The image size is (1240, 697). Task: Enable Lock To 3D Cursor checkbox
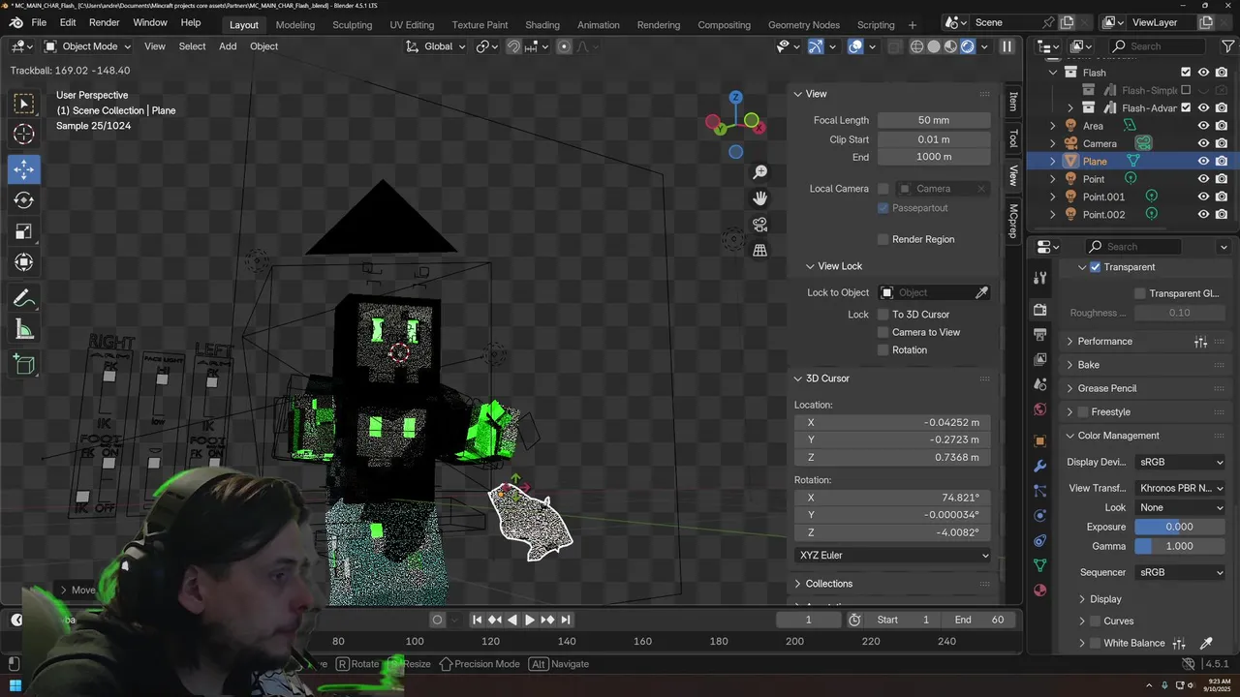[x=883, y=315]
